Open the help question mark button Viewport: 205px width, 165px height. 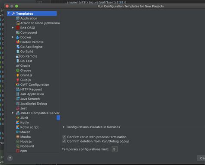tap(10, 158)
